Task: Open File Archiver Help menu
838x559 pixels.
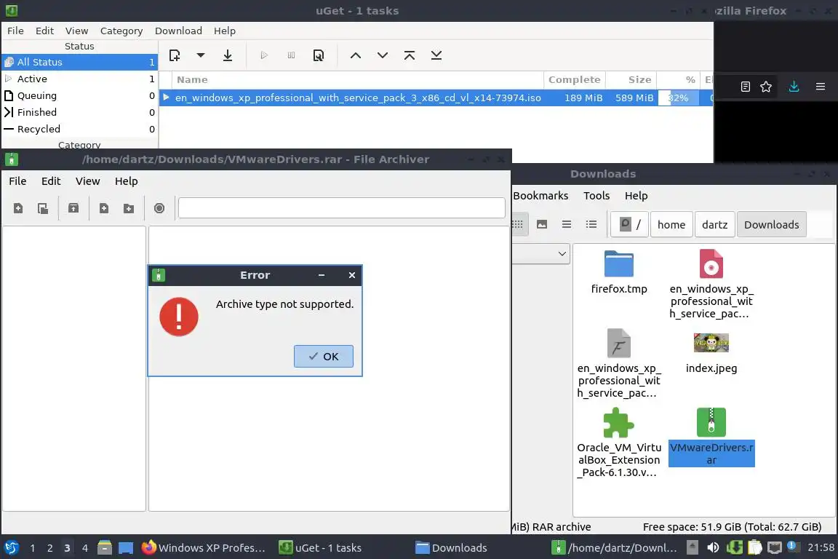Action: (x=126, y=181)
